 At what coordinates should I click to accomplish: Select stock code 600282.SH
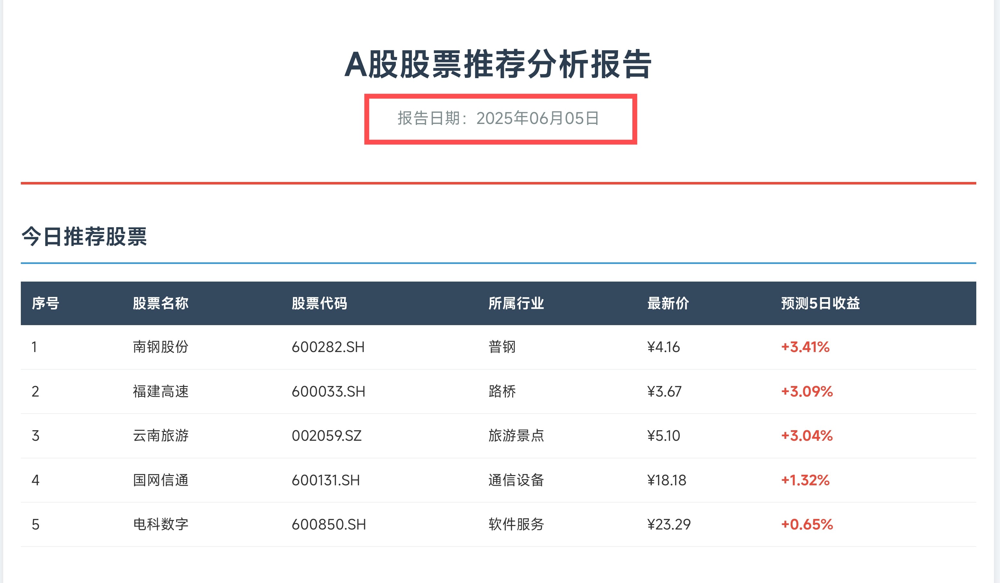point(328,347)
